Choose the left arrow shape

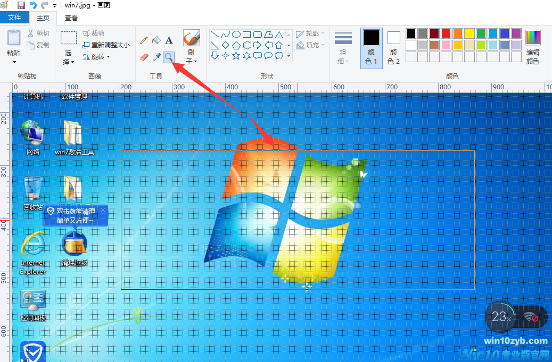pos(268,45)
